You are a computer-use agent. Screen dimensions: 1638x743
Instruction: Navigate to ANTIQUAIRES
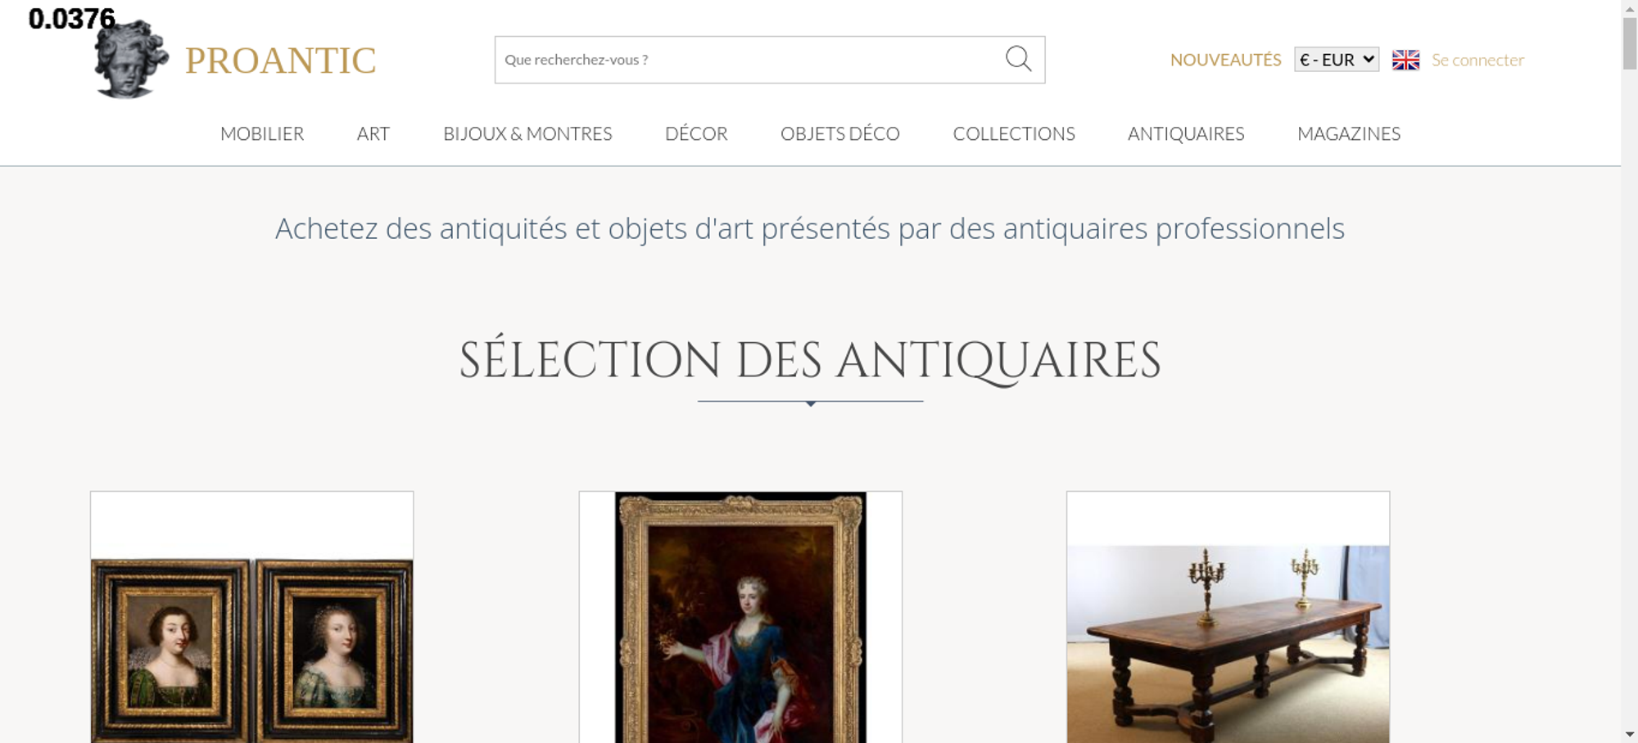pos(1186,133)
